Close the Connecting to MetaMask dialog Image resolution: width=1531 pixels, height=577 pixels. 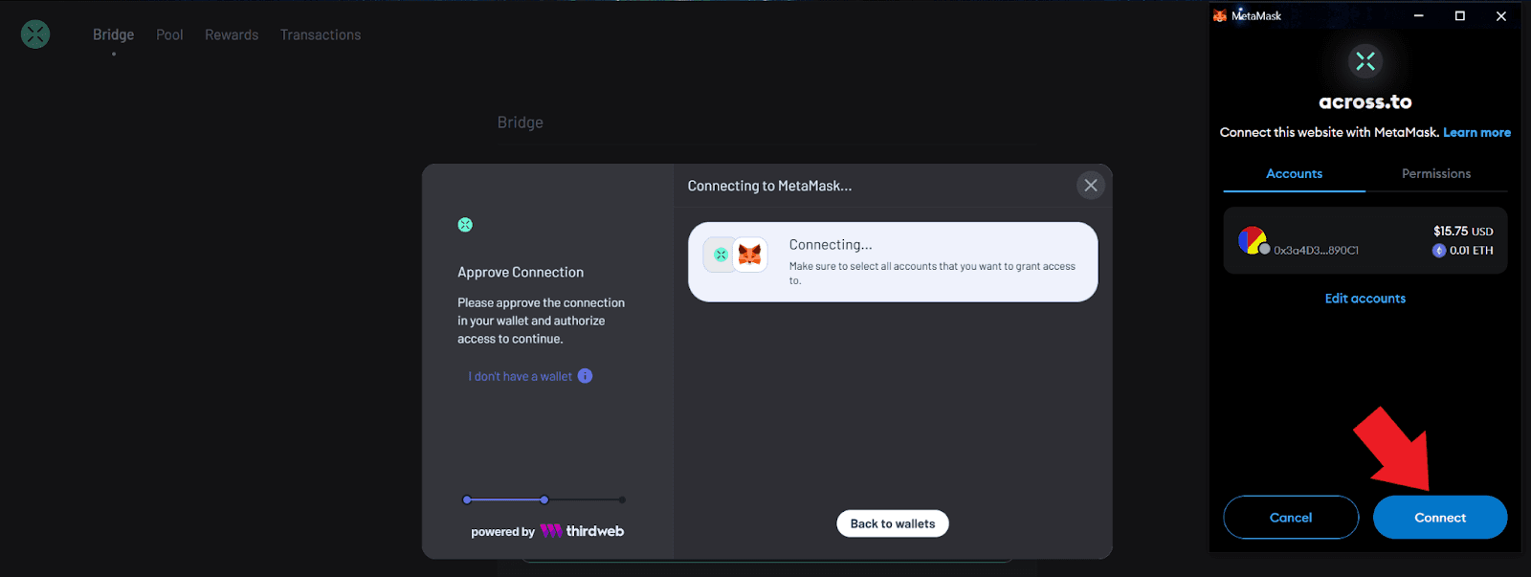click(1090, 186)
